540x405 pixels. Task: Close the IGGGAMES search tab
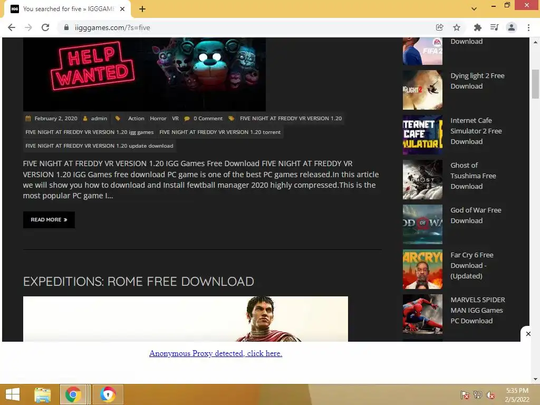[122, 9]
